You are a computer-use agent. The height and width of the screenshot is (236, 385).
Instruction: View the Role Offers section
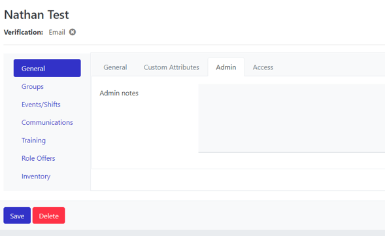(x=39, y=158)
